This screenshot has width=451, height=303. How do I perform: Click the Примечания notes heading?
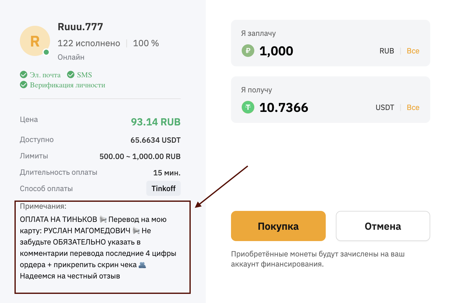coord(43,206)
